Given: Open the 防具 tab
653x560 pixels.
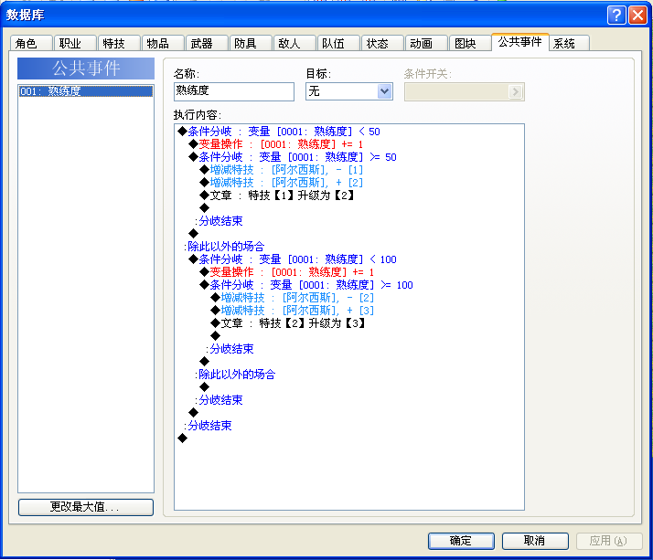Looking at the screenshot, I should pos(251,43).
